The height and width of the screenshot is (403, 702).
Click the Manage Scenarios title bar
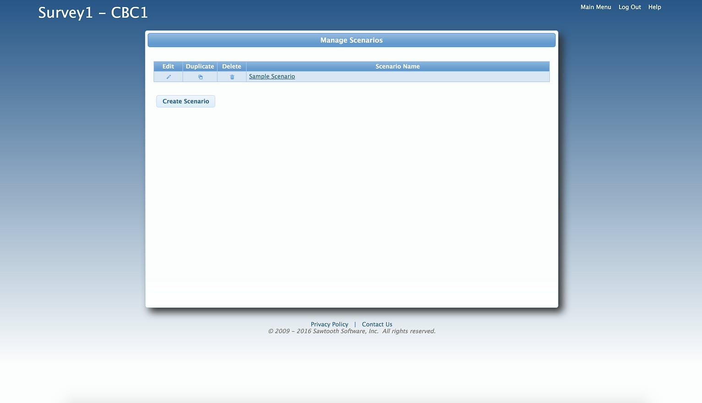click(352, 40)
